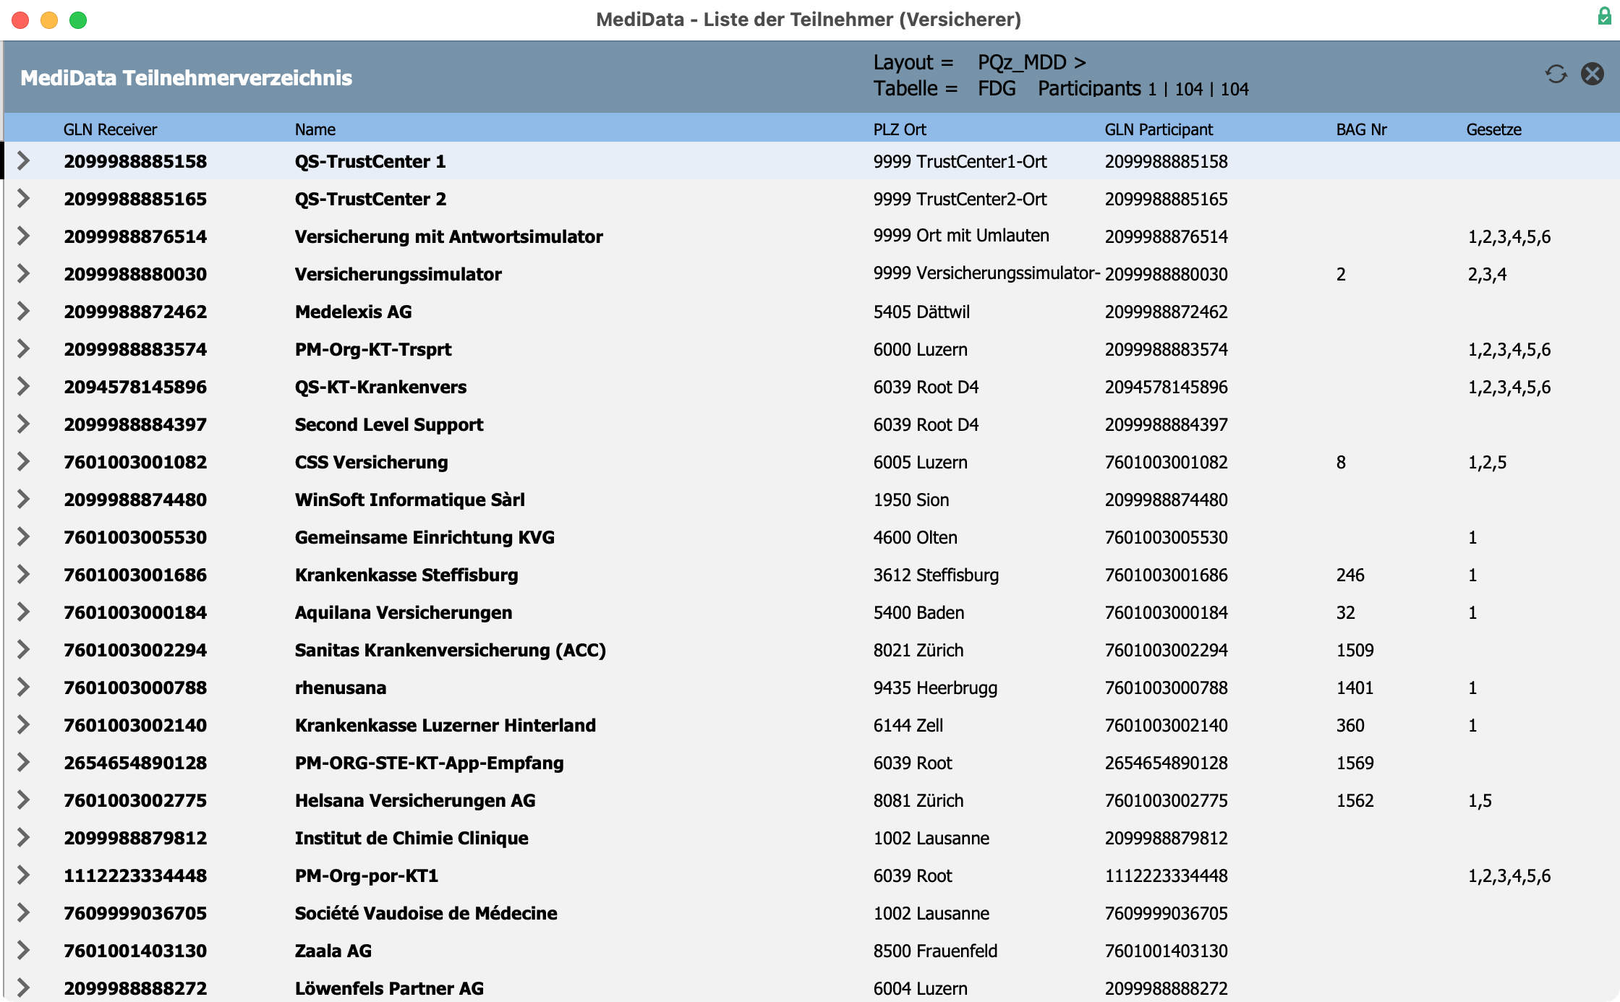Expand the WinSoft Informatique Sàrl row
1620x1002 pixels.
click(x=23, y=499)
